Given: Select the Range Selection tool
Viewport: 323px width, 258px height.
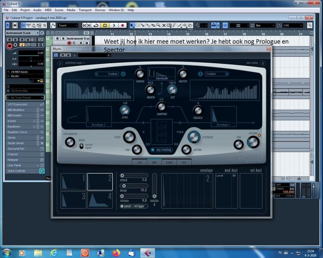Looking at the screenshot, I should click(137, 25).
